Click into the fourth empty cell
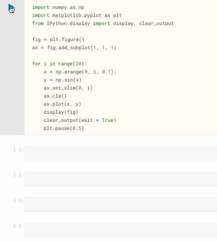This screenshot has width=217, height=242. point(121,230)
